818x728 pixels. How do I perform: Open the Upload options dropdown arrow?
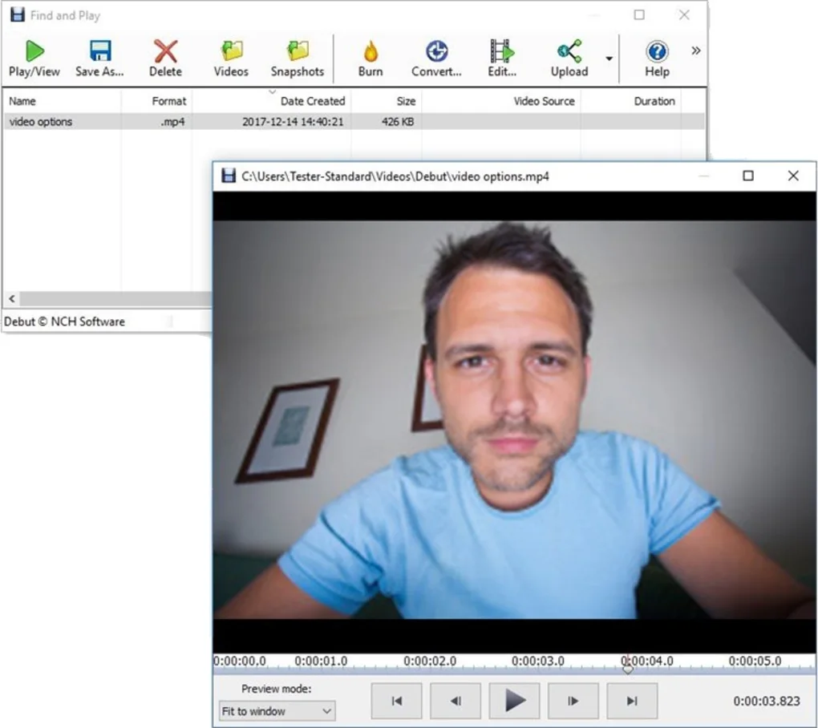609,59
